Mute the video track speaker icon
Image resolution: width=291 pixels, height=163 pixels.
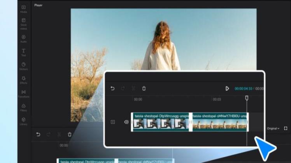(126, 122)
